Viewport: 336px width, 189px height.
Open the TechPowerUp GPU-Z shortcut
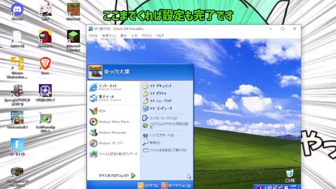pyautogui.click(x=46, y=122)
